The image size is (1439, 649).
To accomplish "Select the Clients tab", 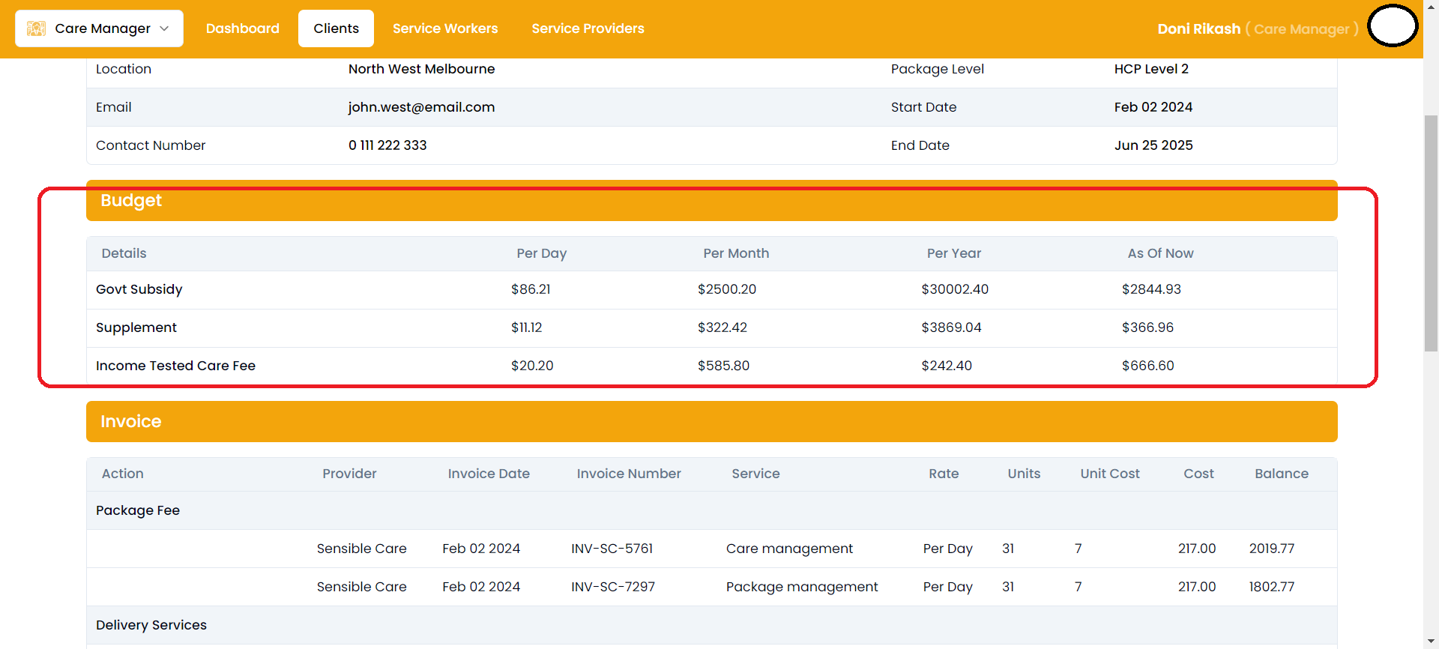I will click(336, 28).
